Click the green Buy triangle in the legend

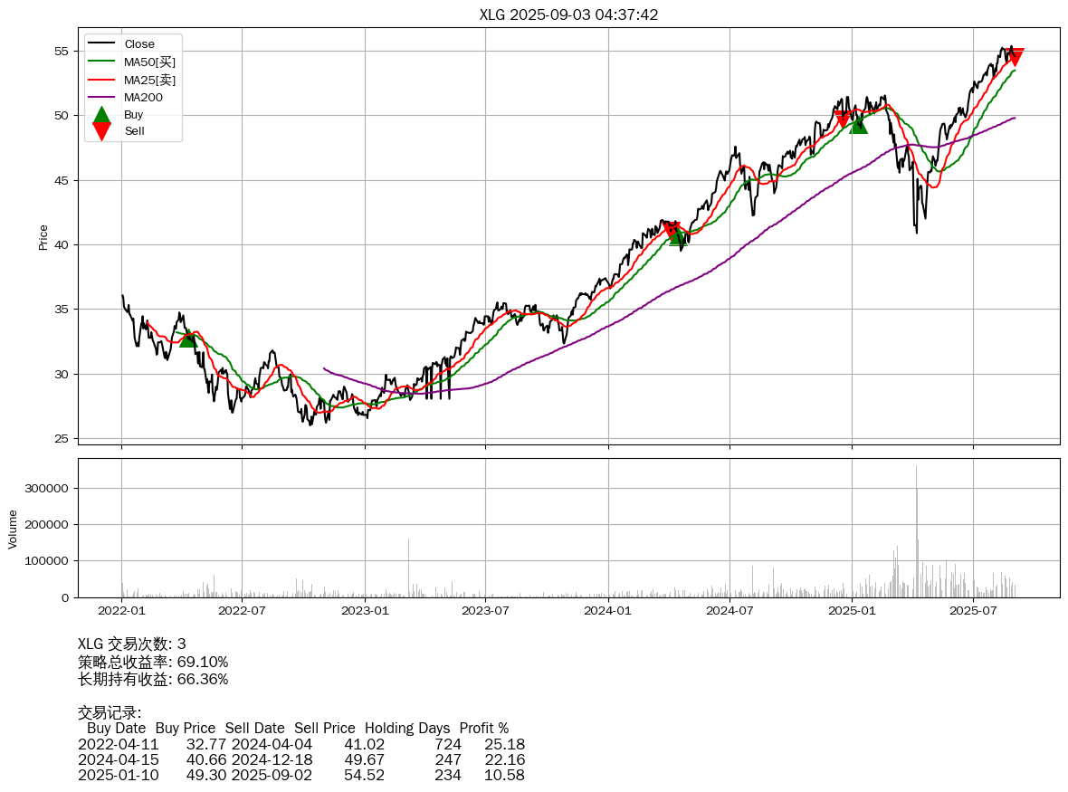(101, 114)
